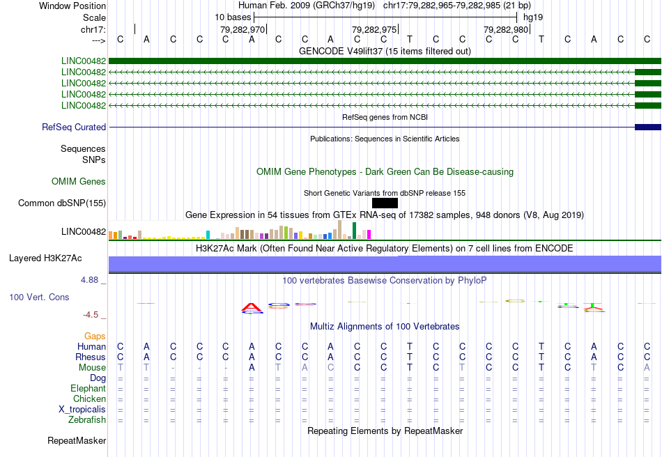
Task: Click the 'chr17:79,282,965-79,282,985 (21 bp)' position text
Action: pyautogui.click(x=457, y=6)
